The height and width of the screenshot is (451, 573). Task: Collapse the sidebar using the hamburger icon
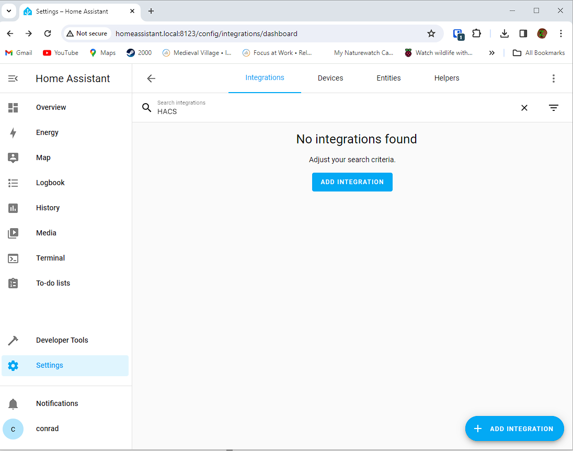pos(13,78)
